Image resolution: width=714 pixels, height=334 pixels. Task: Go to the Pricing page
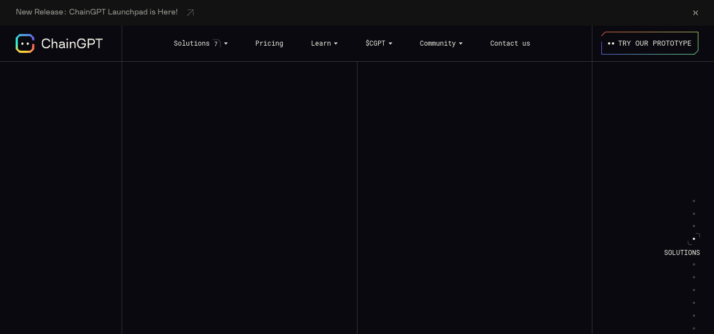(x=269, y=43)
